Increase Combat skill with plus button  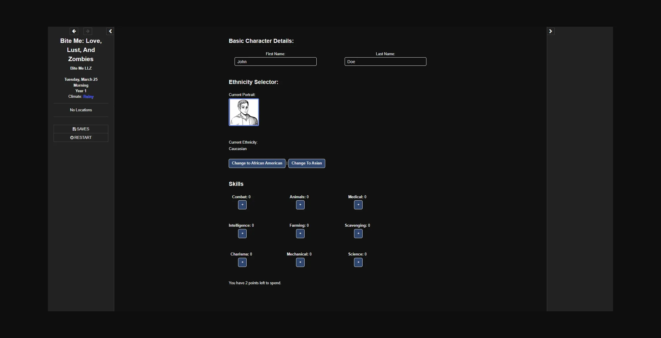(x=242, y=205)
